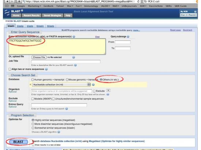Switch to tblastn tab
Image resolution: width=201 pixels, height=150 pixels.
40,26
